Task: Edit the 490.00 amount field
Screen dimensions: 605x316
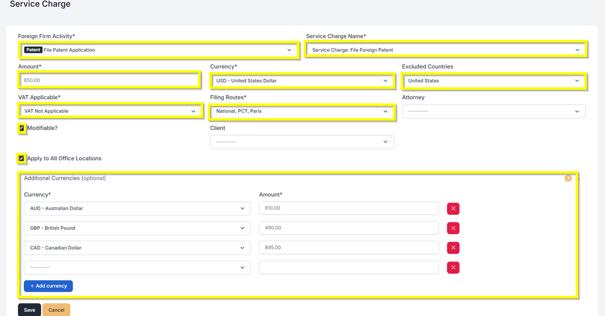Action: pos(349,228)
